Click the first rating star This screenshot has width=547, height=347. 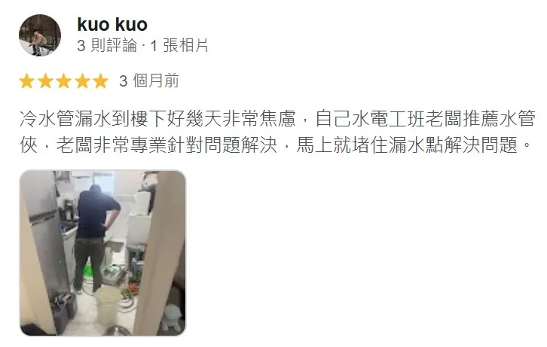27,81
